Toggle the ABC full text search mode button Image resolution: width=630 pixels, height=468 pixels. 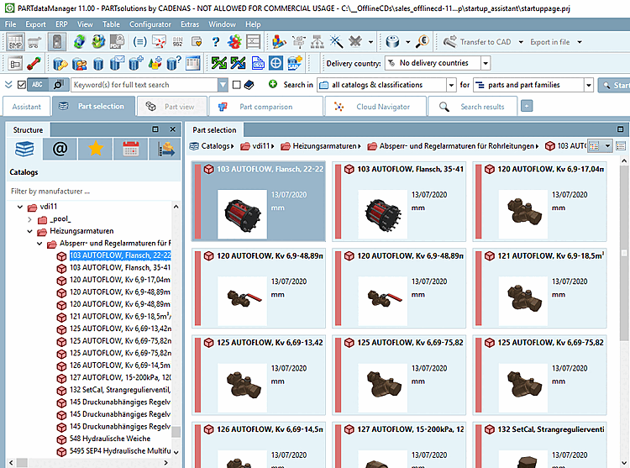[39, 85]
